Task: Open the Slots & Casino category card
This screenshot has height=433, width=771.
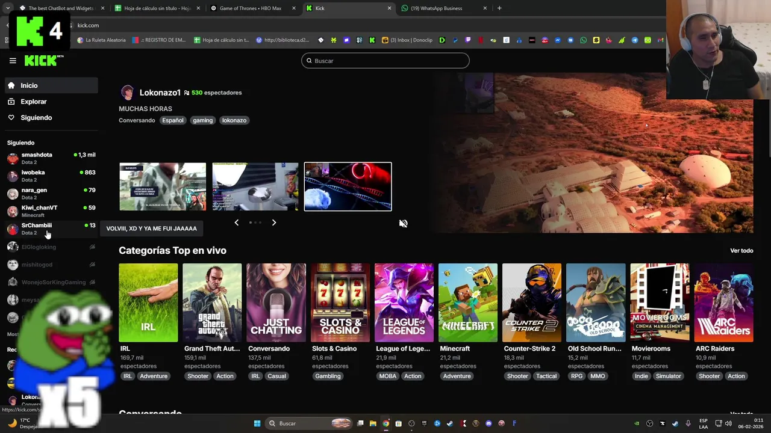Action: point(340,302)
